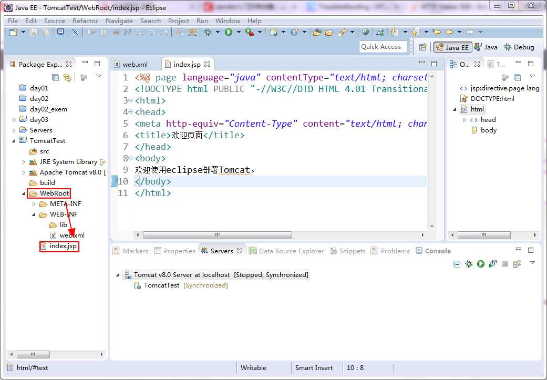This screenshot has width=547, height=380.
Task: Click the editor horizontal scrollbar thumb
Action: [218, 235]
